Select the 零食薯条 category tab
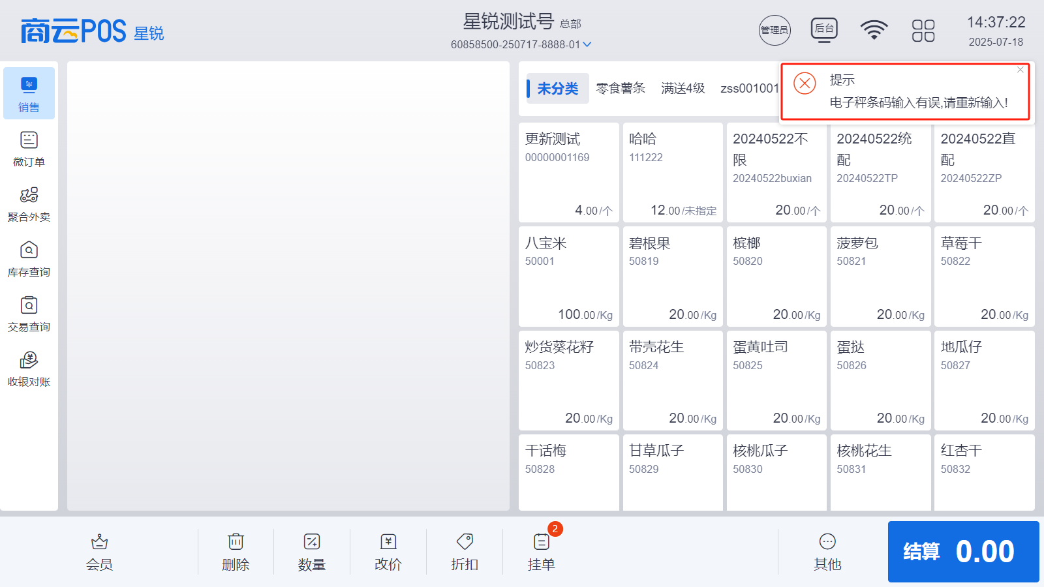The width and height of the screenshot is (1044, 587). pos(621,88)
